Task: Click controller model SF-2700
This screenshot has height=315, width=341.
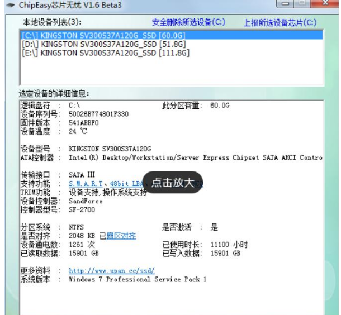Action: [x=82, y=210]
